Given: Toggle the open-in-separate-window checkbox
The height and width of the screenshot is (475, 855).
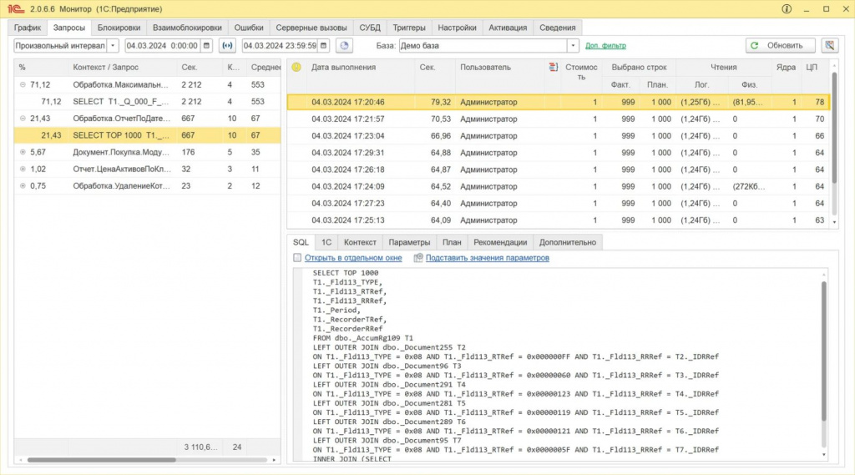Looking at the screenshot, I should (297, 257).
